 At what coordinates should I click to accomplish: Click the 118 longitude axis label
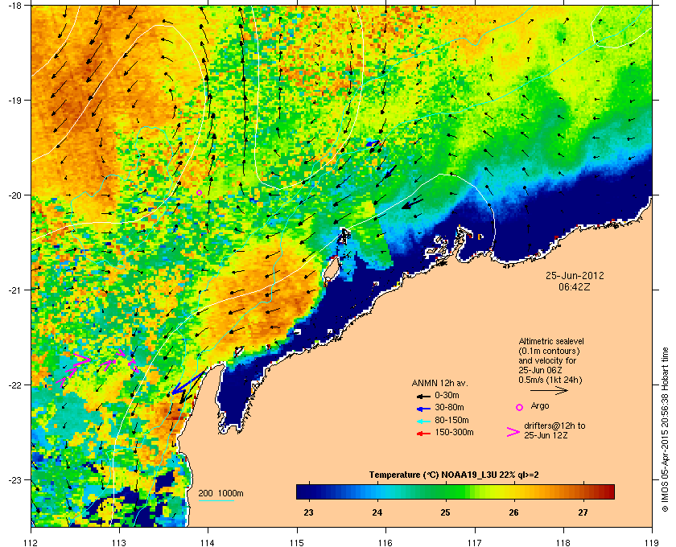pyautogui.click(x=563, y=542)
